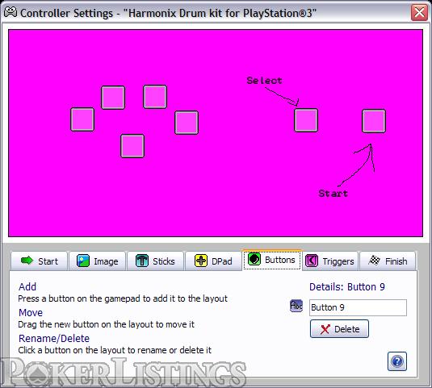Open the Start tab
The height and width of the screenshot is (388, 432).
pyautogui.click(x=39, y=261)
